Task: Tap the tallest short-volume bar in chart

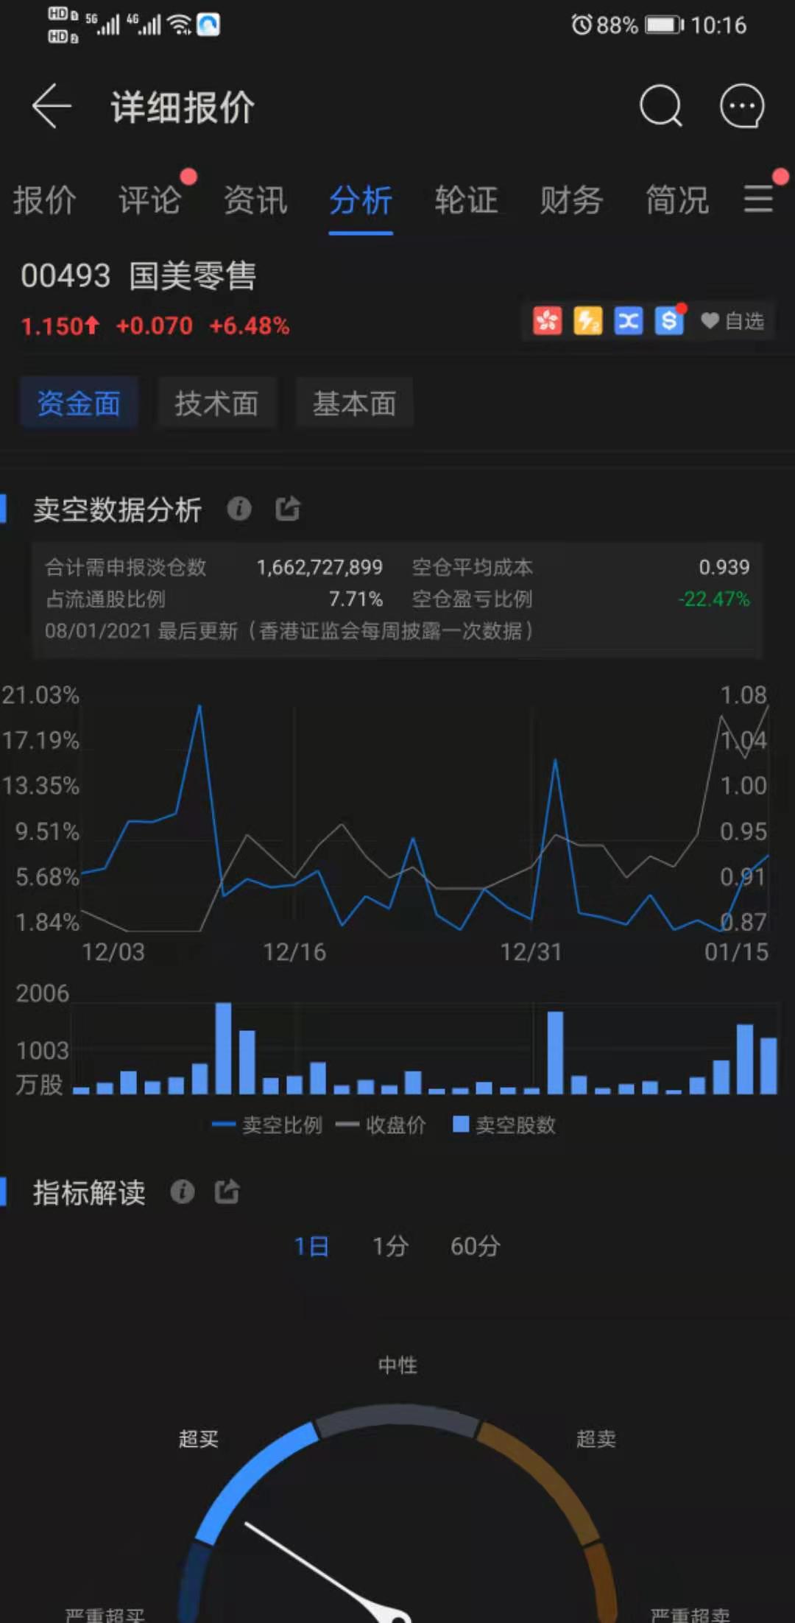Action: click(x=223, y=1048)
